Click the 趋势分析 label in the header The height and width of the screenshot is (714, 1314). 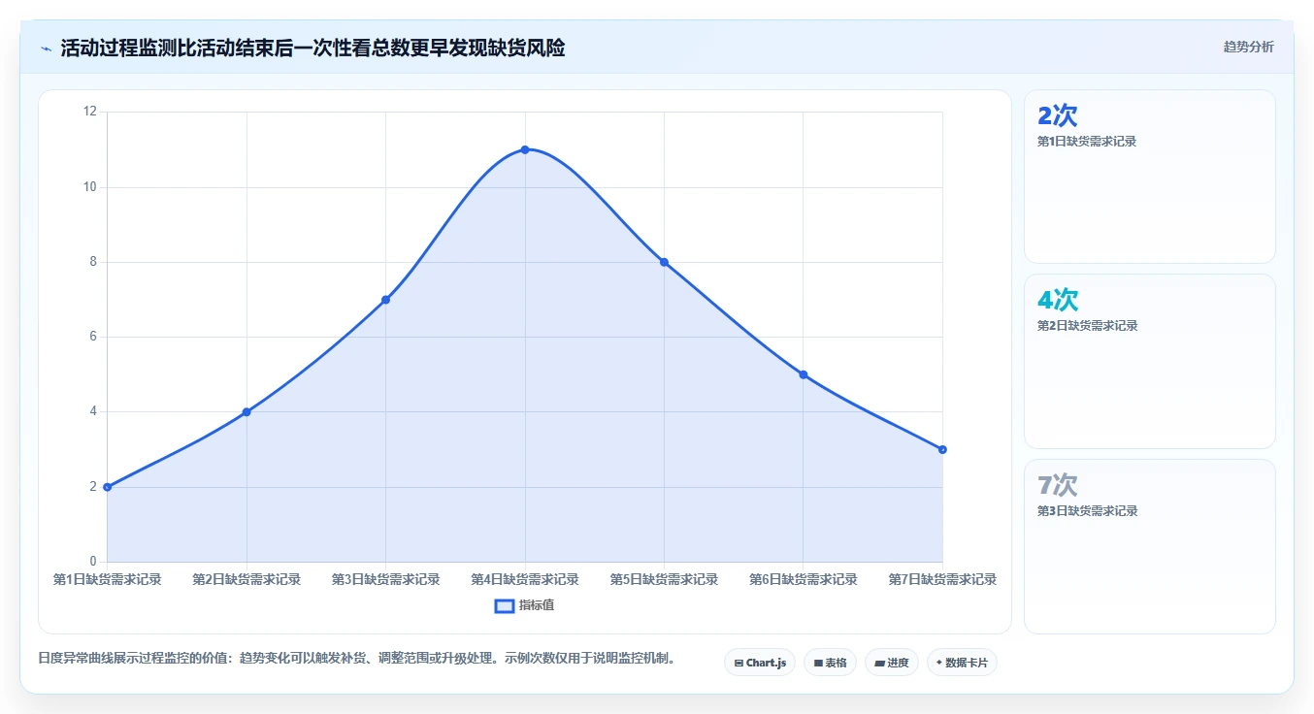(x=1249, y=47)
